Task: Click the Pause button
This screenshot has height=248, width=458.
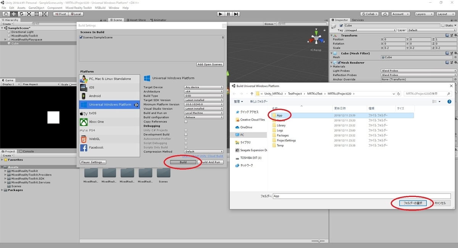Action: (x=228, y=14)
